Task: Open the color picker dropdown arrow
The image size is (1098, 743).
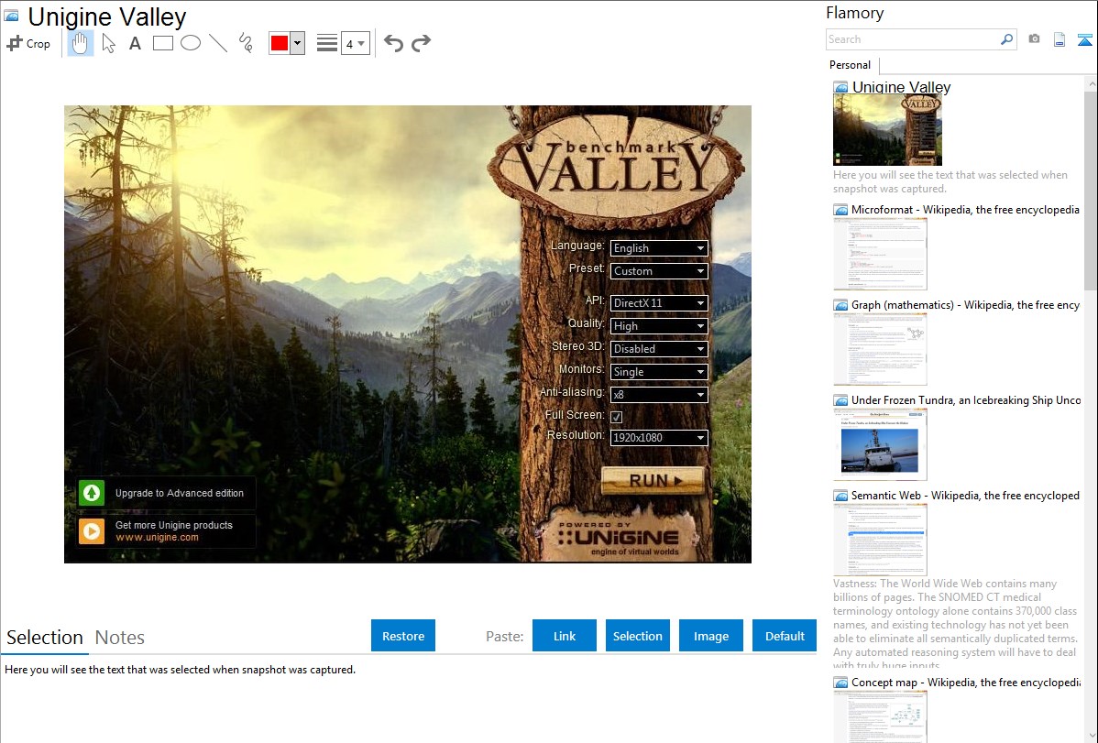Action: (x=298, y=43)
